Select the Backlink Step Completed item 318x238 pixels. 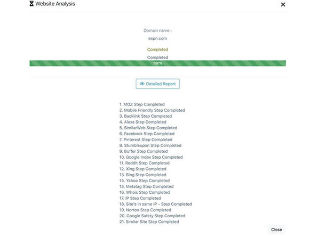tap(146, 116)
